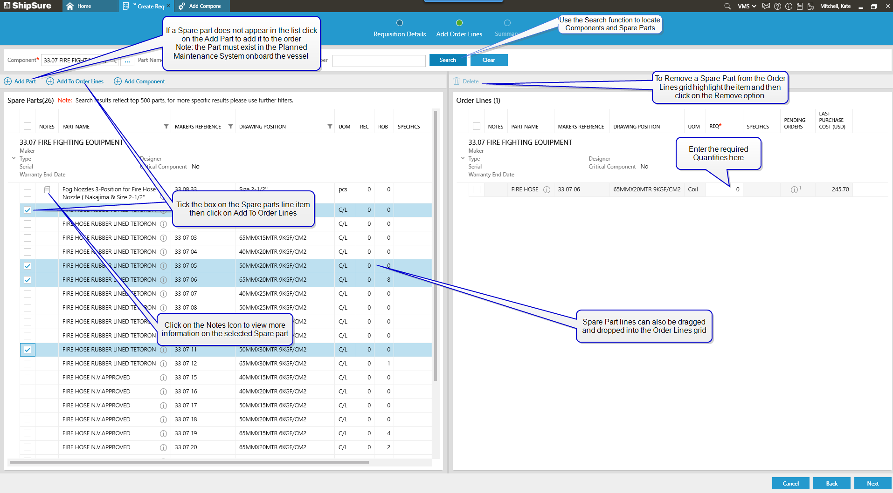Screen dimensions: 893x493
Task: Click the document notification bell icon
Action: tap(810, 6)
